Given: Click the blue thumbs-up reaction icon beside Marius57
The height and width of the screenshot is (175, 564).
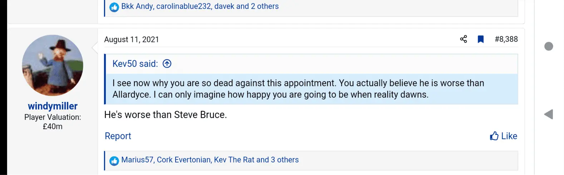Looking at the screenshot, I should click(114, 161).
